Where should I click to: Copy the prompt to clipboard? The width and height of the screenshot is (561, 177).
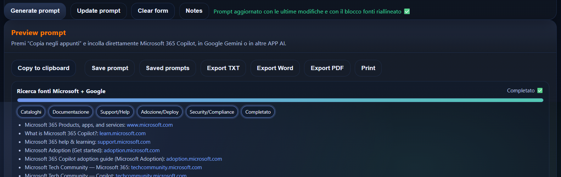pyautogui.click(x=44, y=68)
